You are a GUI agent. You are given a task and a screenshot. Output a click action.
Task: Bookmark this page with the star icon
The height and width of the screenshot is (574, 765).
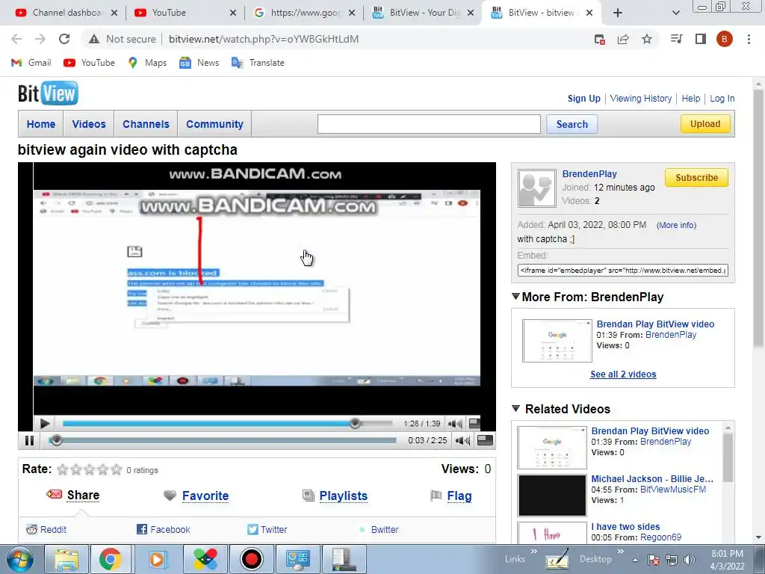[x=646, y=39]
